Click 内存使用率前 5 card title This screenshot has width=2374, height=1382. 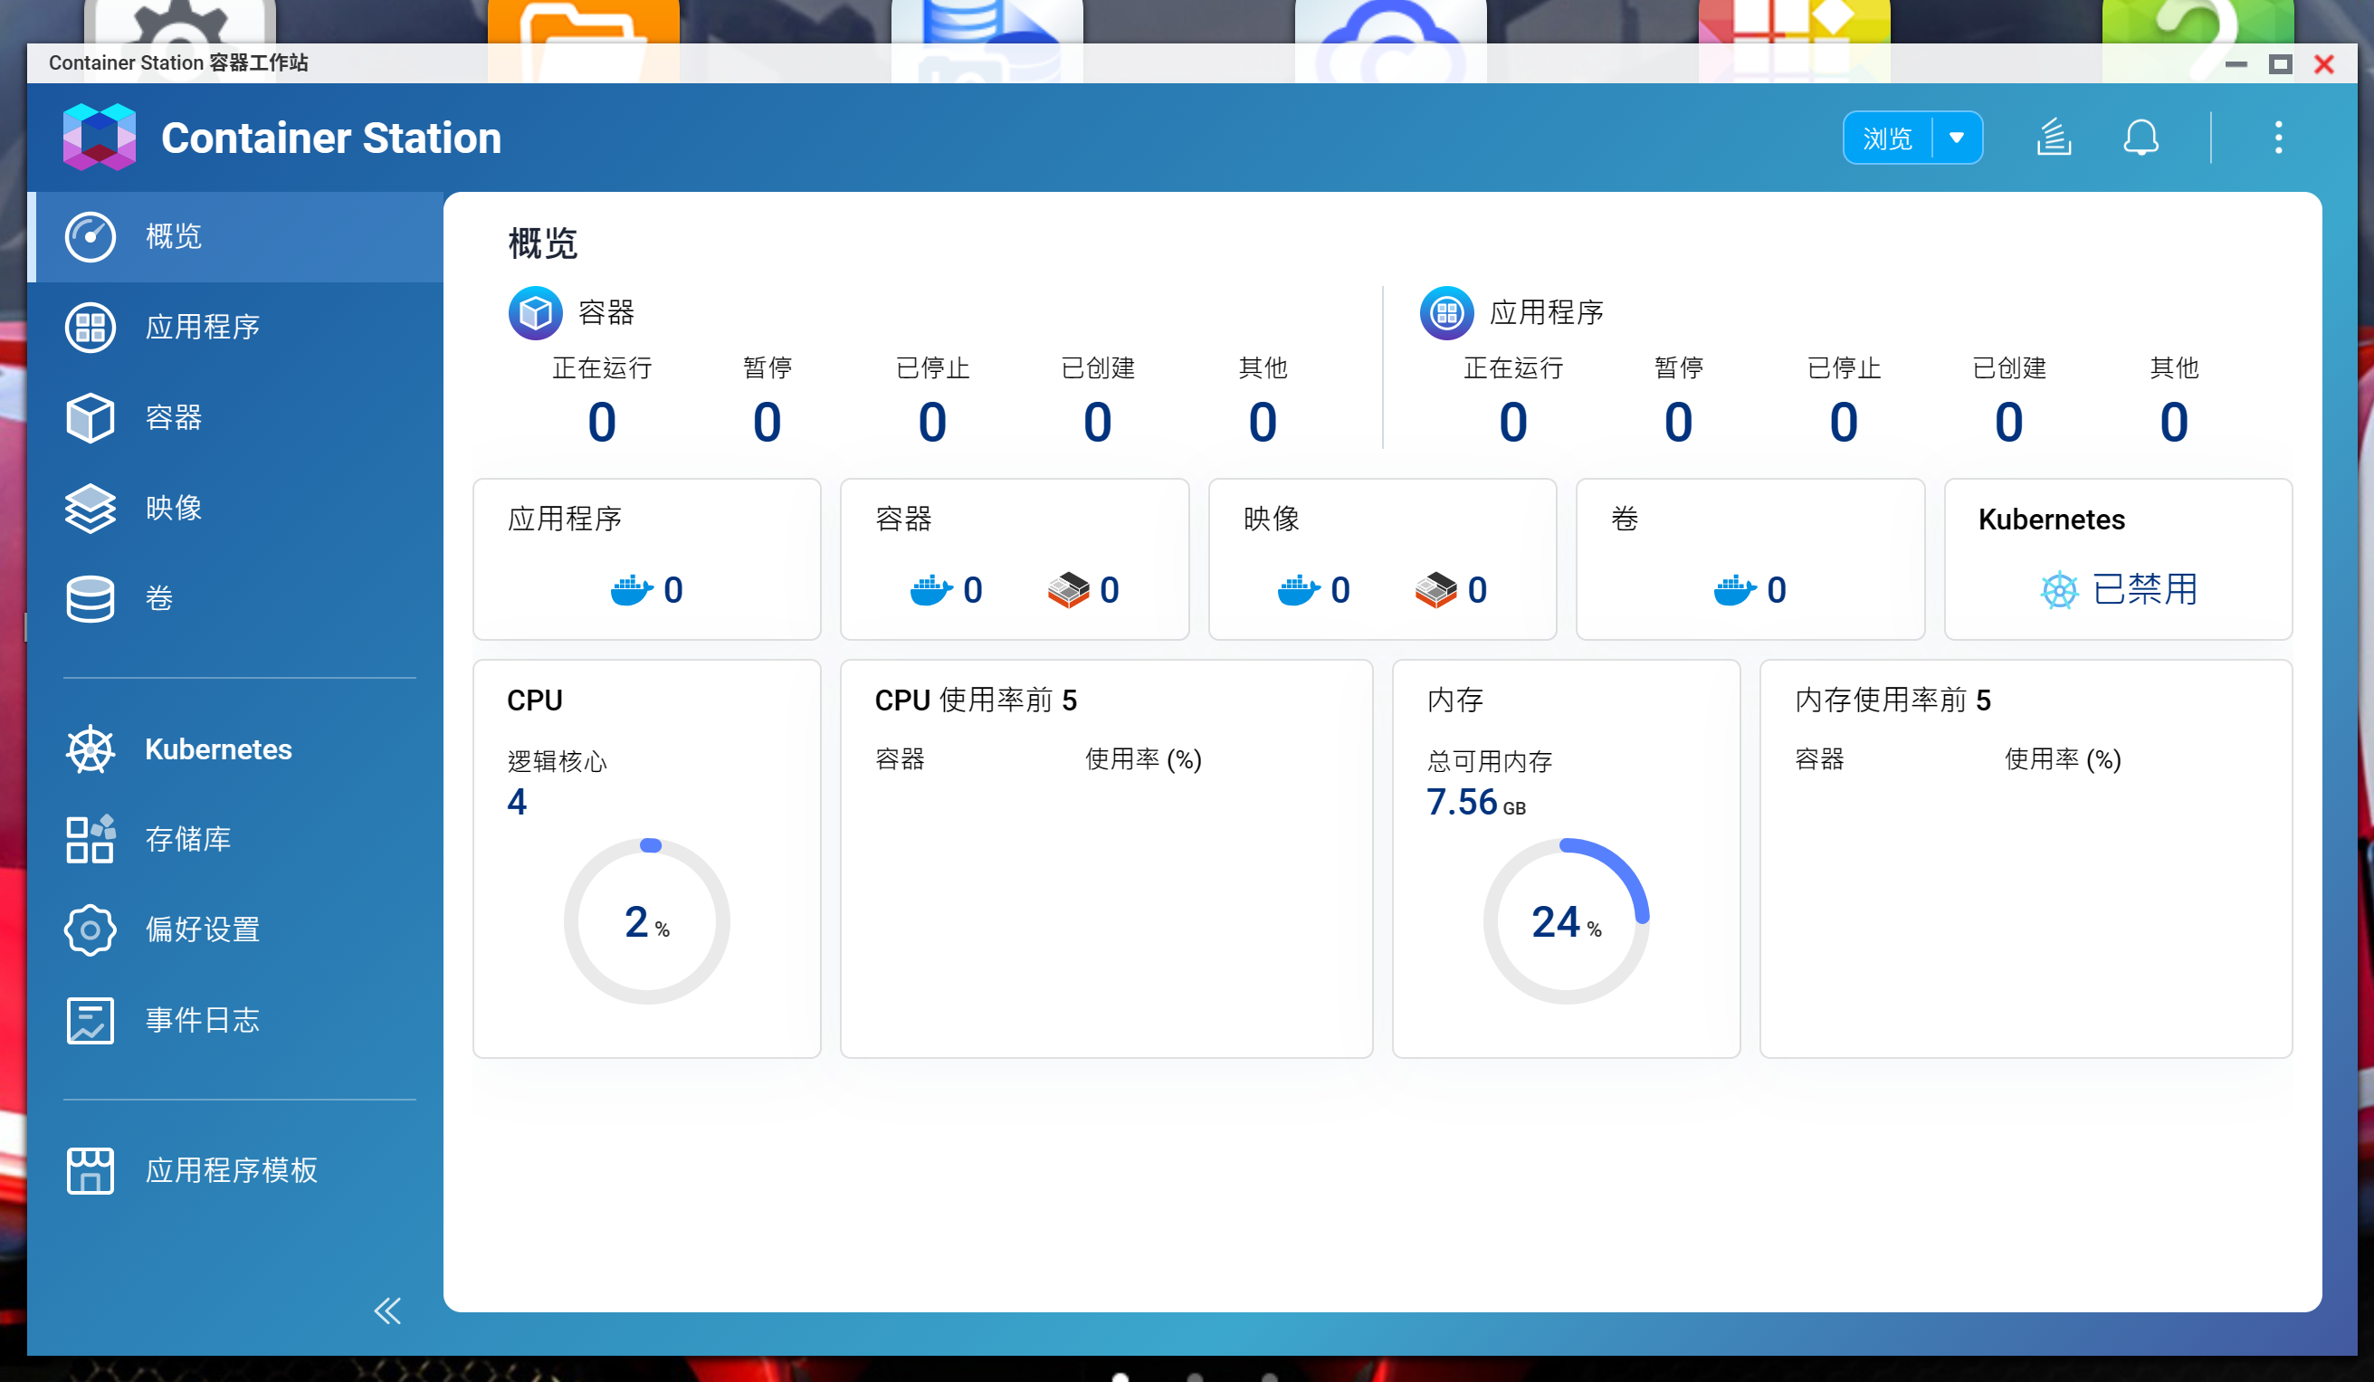click(x=1893, y=700)
